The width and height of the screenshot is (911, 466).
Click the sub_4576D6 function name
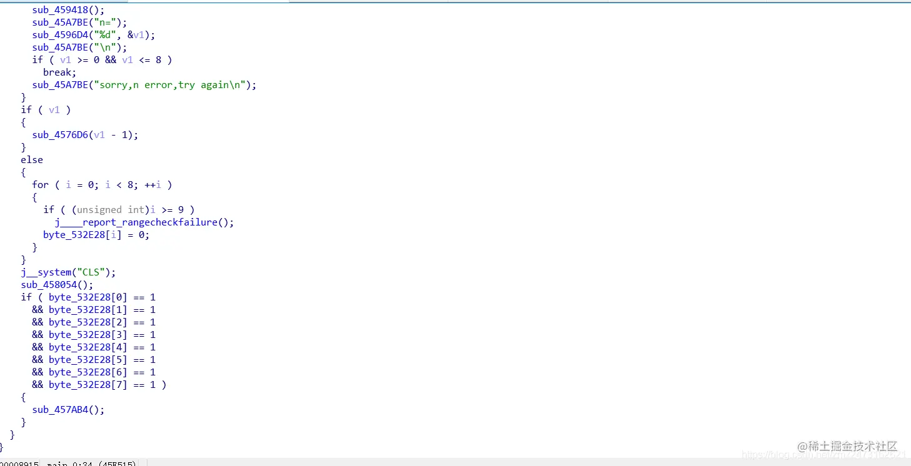click(x=60, y=135)
